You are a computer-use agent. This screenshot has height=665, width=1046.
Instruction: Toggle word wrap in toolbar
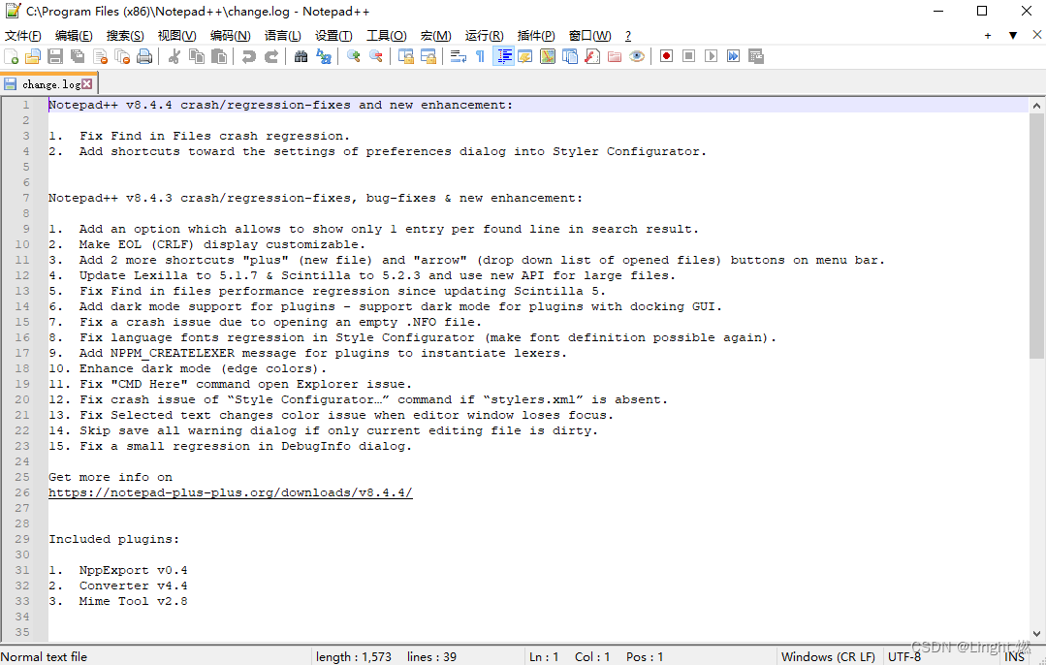pos(458,56)
